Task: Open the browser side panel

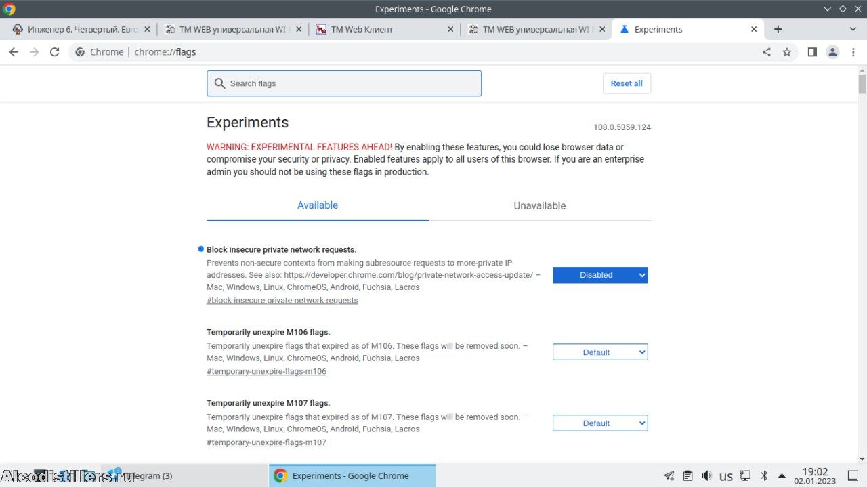Action: 812,52
